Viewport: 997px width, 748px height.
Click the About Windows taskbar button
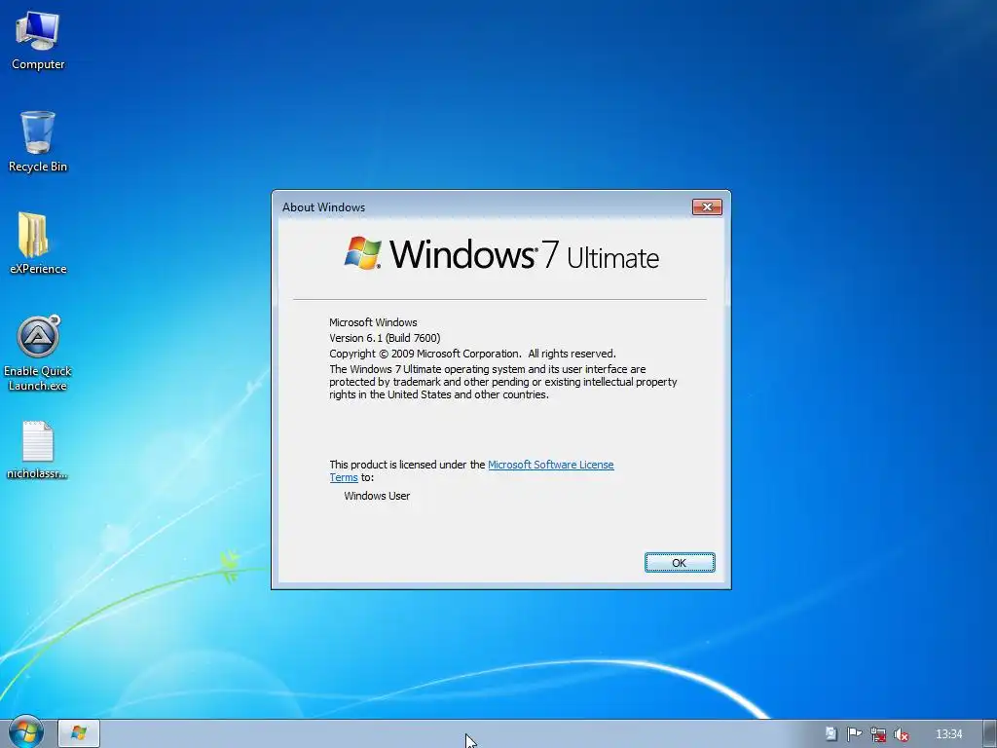[x=79, y=733]
